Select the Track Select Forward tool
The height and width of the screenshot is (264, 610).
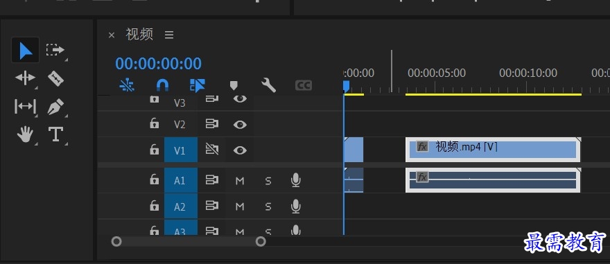click(x=55, y=50)
